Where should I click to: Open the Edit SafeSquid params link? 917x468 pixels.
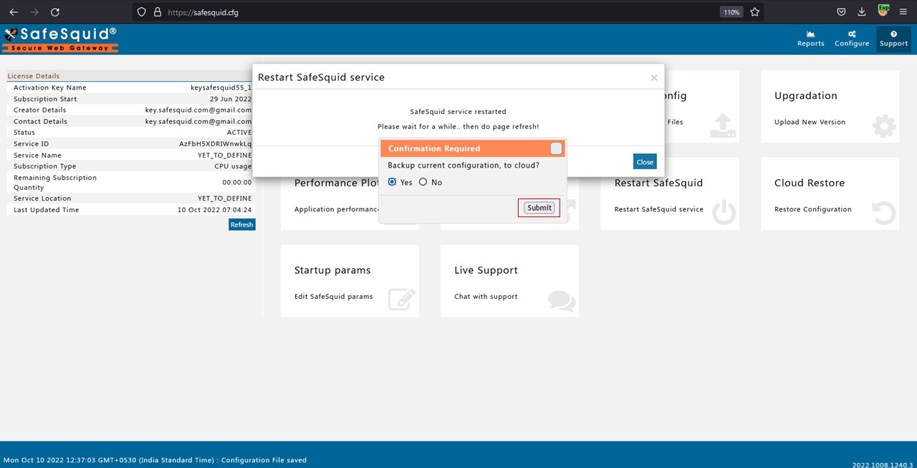point(334,297)
